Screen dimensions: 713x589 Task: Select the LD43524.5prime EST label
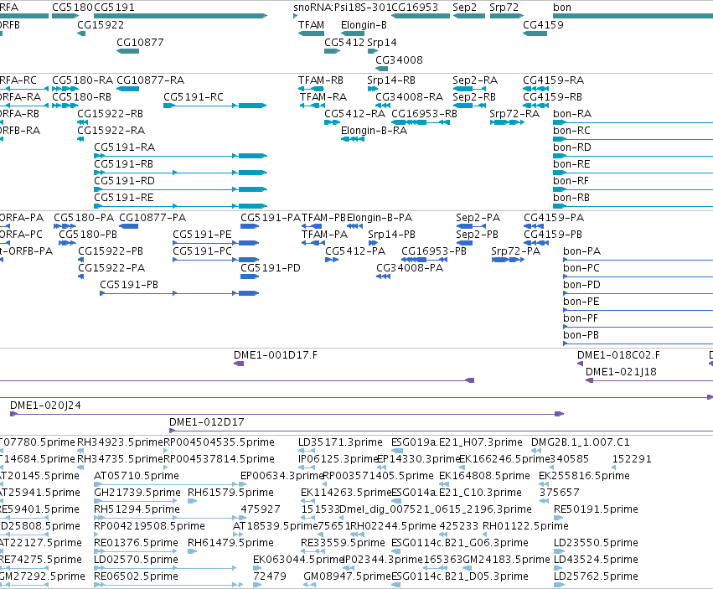coord(597,560)
